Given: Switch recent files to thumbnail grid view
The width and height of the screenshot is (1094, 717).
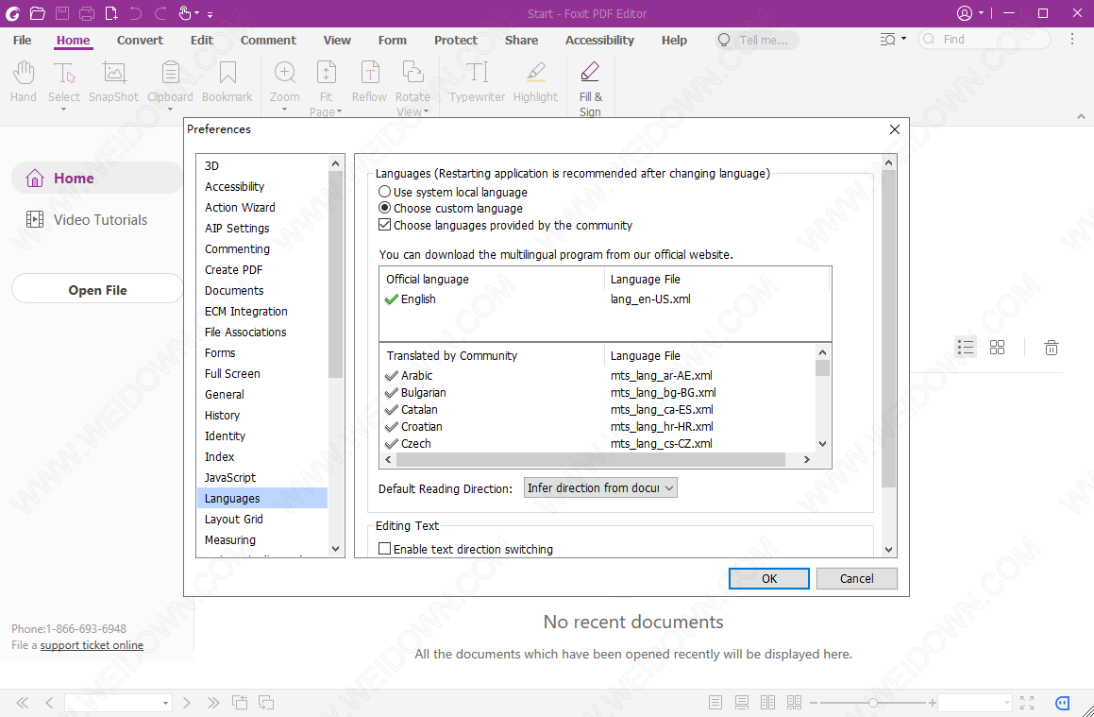Looking at the screenshot, I should pyautogui.click(x=998, y=347).
